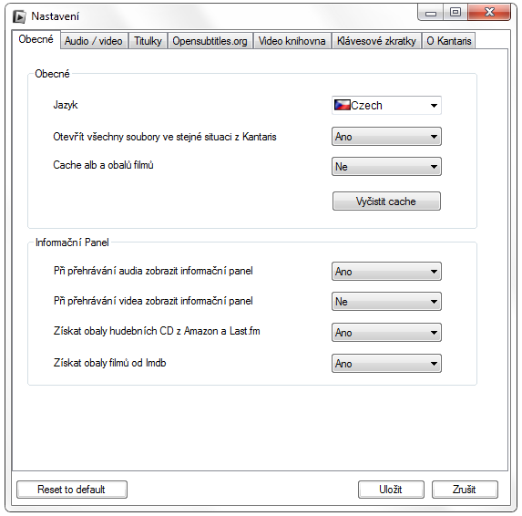Show the O Kantaris tab
This screenshot has width=522, height=516.
(x=449, y=41)
